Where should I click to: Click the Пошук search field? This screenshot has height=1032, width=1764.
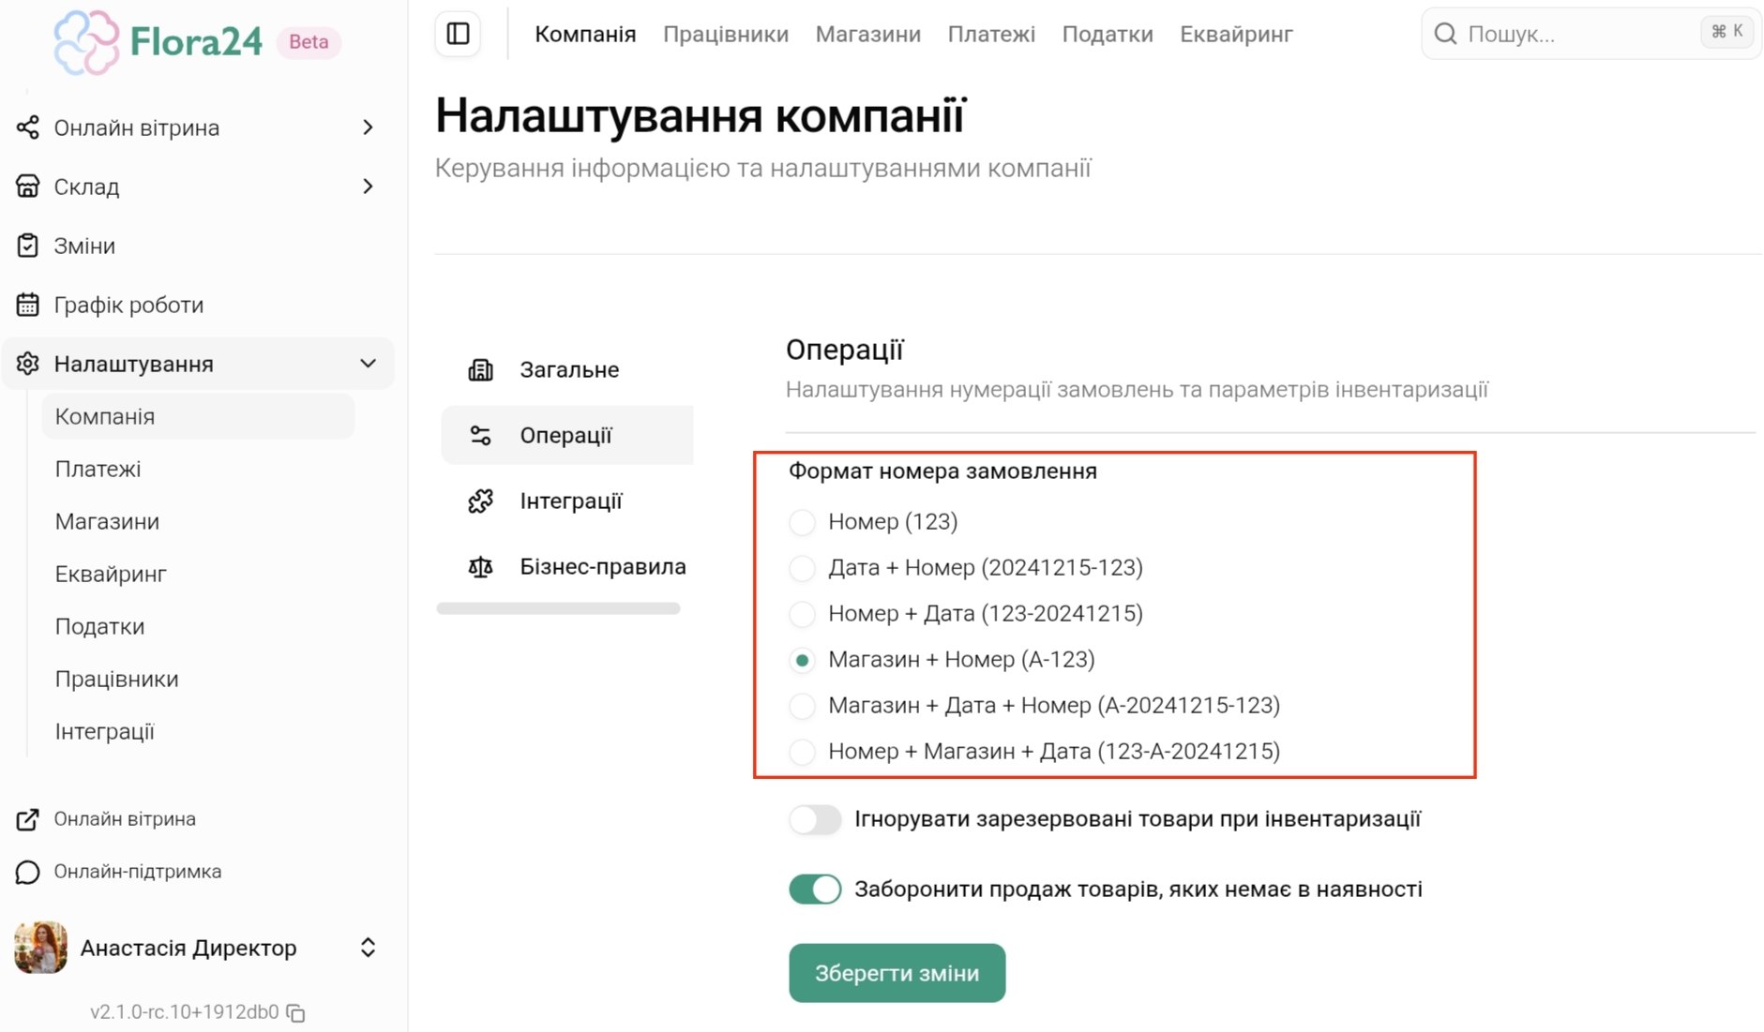pyautogui.click(x=1576, y=34)
